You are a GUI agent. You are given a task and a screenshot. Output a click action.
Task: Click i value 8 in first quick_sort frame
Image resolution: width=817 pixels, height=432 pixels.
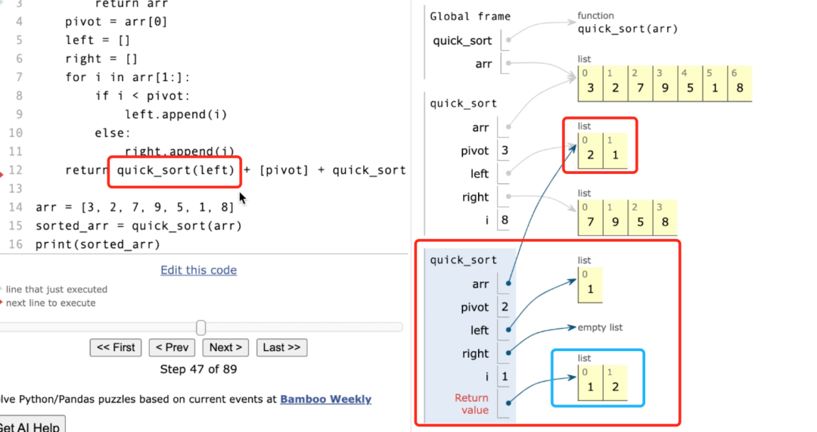[x=505, y=220]
